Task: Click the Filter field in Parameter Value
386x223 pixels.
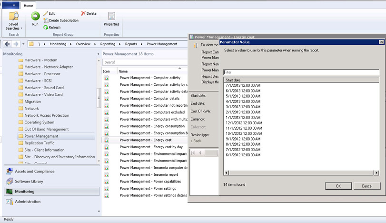Action: tap(301, 72)
